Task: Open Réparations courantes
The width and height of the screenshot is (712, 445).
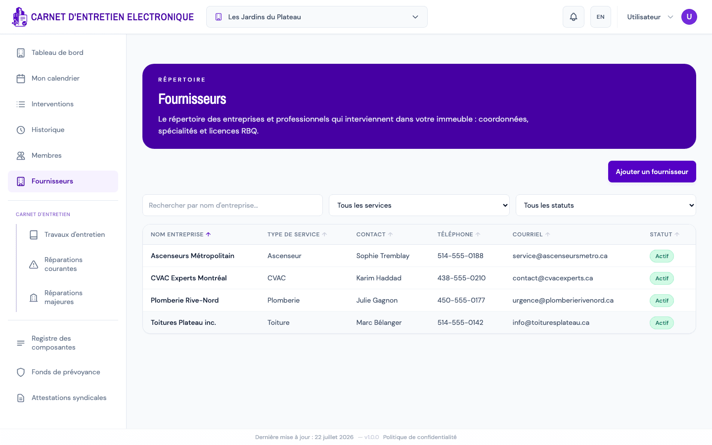Action: tap(69, 265)
